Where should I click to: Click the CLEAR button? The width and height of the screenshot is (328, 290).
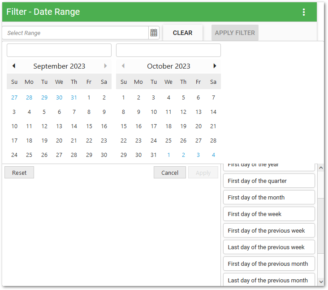(x=183, y=33)
